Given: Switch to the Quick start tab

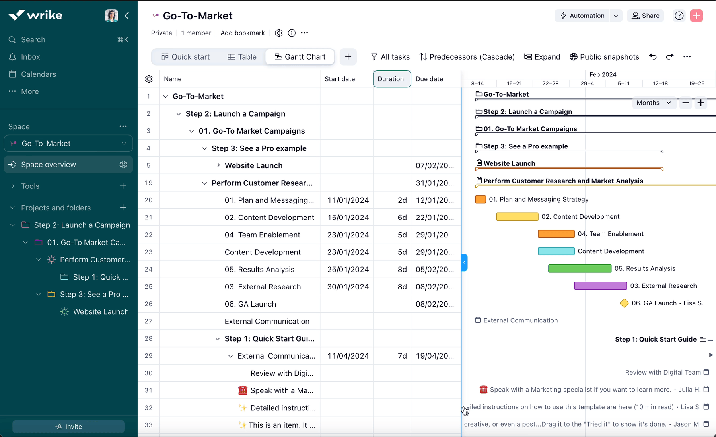Looking at the screenshot, I should (x=185, y=57).
